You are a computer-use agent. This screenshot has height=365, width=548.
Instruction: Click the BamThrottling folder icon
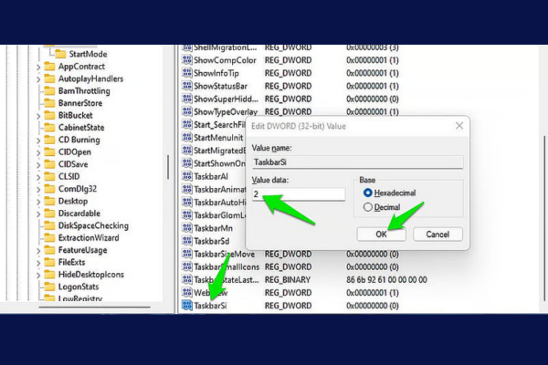(x=49, y=91)
